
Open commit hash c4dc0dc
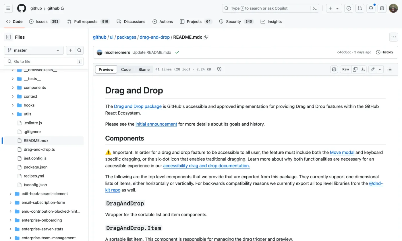(x=344, y=52)
